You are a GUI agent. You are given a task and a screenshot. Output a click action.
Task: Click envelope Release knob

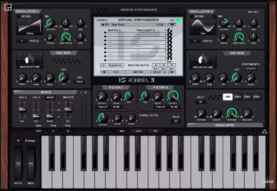[247, 113]
